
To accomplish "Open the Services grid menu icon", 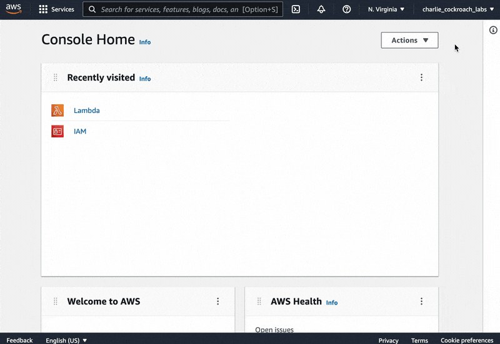I will point(43,9).
